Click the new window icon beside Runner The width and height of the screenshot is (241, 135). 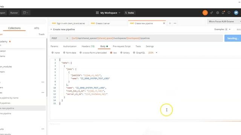[26, 13]
